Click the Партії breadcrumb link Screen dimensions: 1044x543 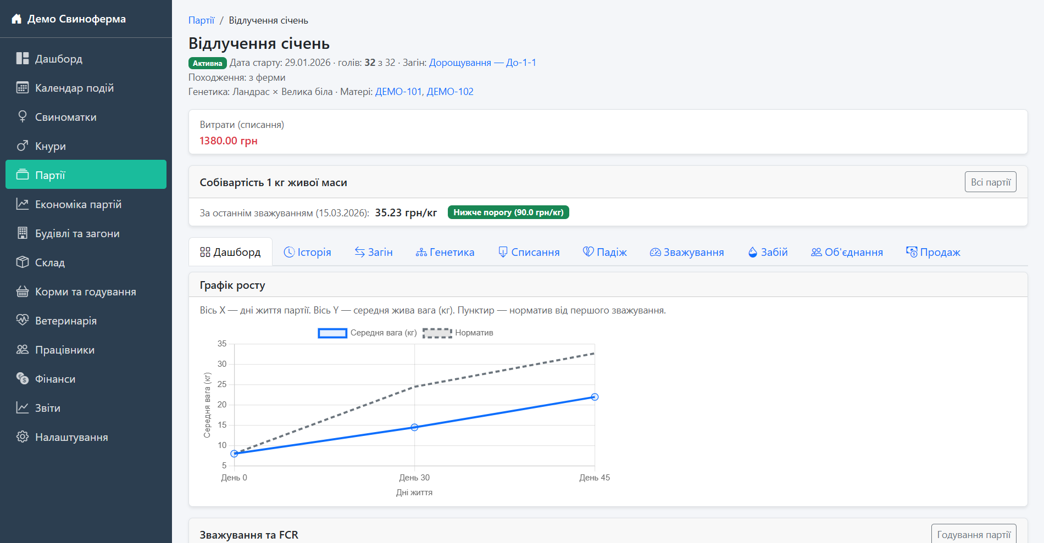pyautogui.click(x=201, y=20)
